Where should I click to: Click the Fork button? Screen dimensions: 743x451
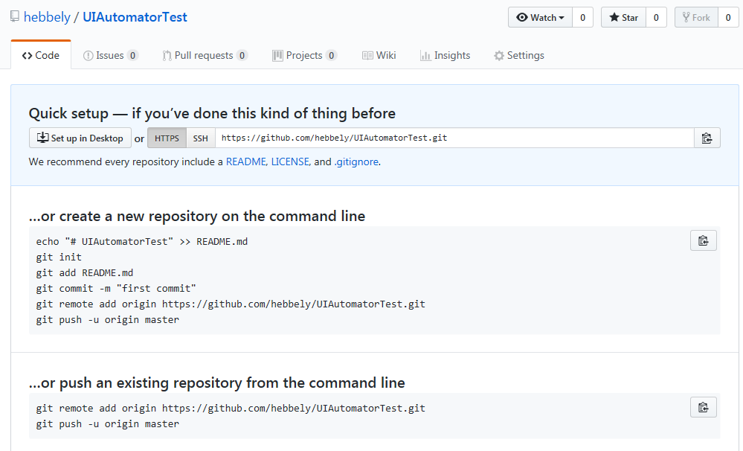[x=696, y=18]
